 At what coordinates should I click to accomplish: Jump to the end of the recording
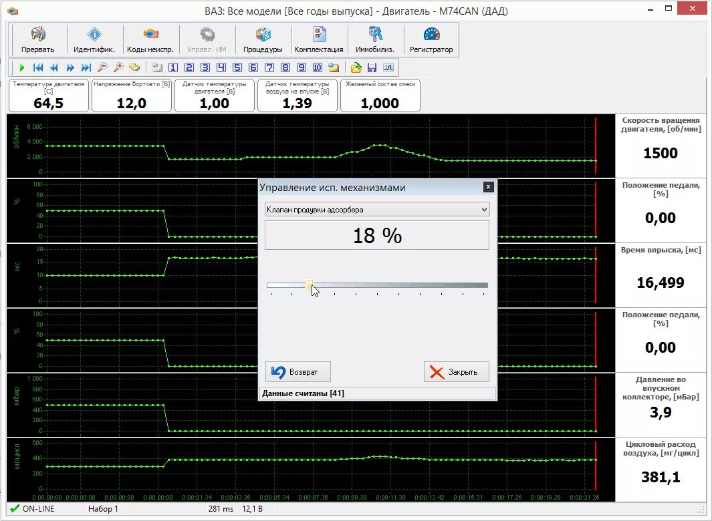click(86, 67)
